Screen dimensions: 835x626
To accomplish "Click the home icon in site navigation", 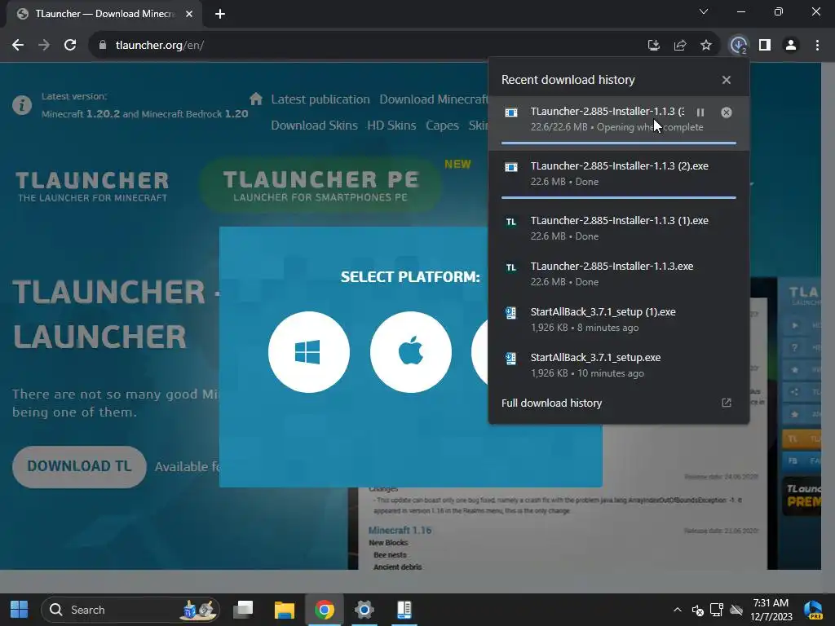I will 256,99.
